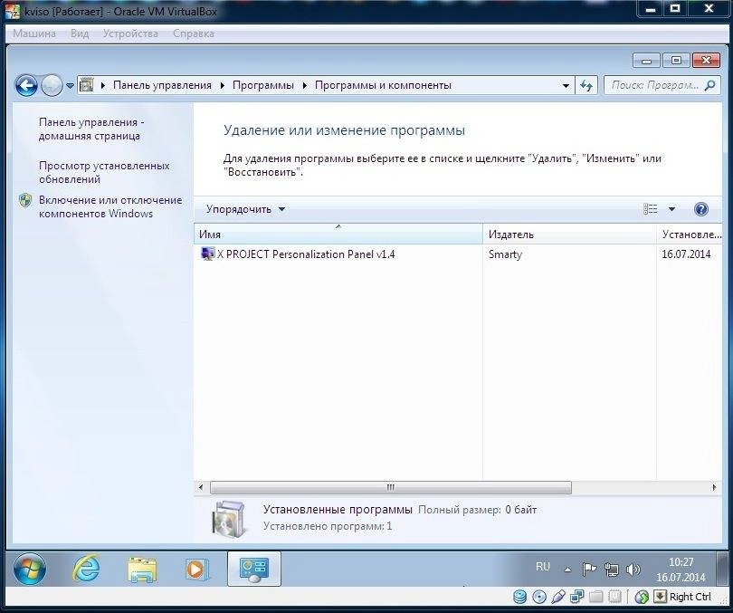
Task: Open Включение или отключение компонентов Windows
Action: (110, 206)
